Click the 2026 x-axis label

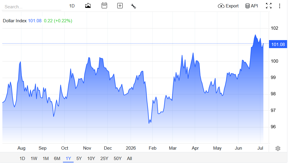pyautogui.click(x=131, y=148)
